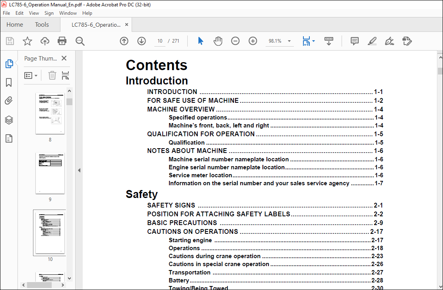Print the document with the printer icon

pyautogui.click(x=62, y=41)
